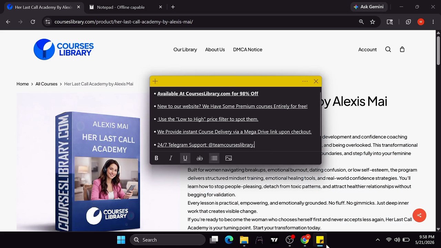Open the Account link in the header

coord(367,50)
